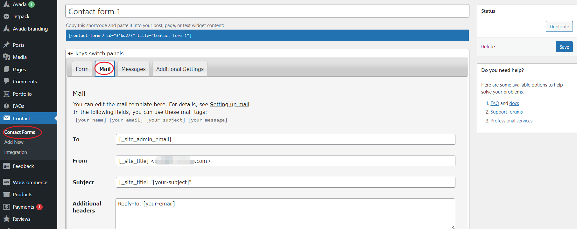The width and height of the screenshot is (577, 229).
Task: Open the Setting up mail link
Action: pyautogui.click(x=229, y=104)
